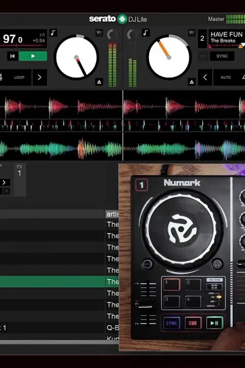Screen dimensions: 245x368
Task: Decrease deck 2 loop size with left chevron
Action: (x=205, y=77)
